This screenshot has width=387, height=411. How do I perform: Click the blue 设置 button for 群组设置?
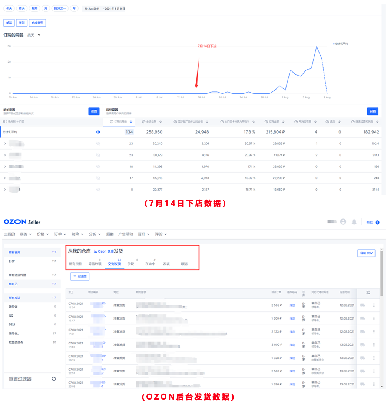coord(94,111)
